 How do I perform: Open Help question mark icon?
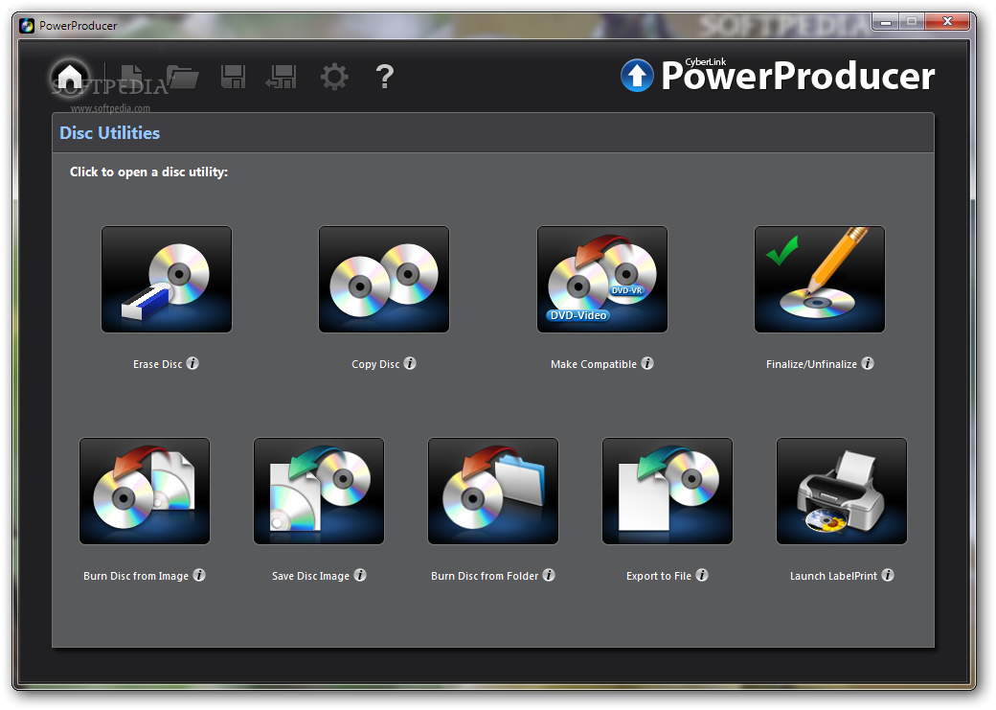point(384,77)
